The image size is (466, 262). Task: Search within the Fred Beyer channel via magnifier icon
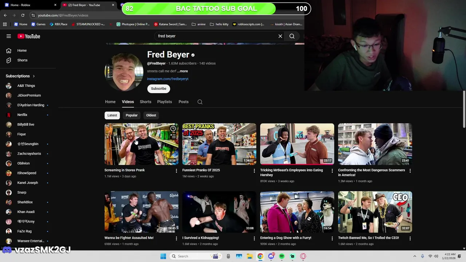click(200, 102)
